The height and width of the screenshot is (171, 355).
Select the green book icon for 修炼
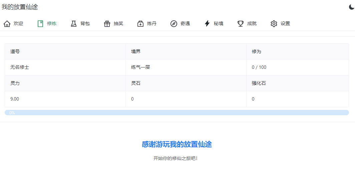40,24
